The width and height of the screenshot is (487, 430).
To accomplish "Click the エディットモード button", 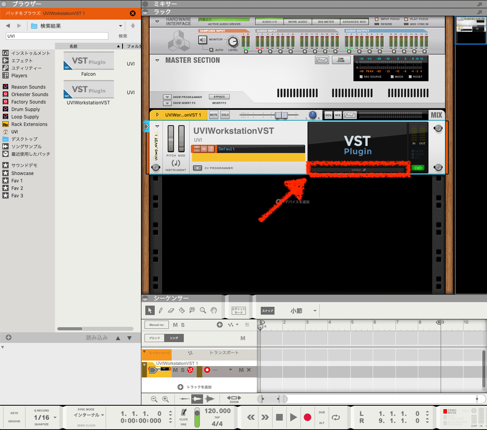I will tap(238, 311).
